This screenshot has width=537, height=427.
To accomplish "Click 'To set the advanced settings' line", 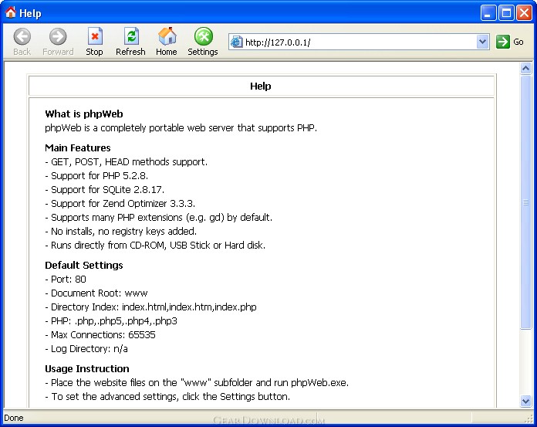I will point(167,397).
